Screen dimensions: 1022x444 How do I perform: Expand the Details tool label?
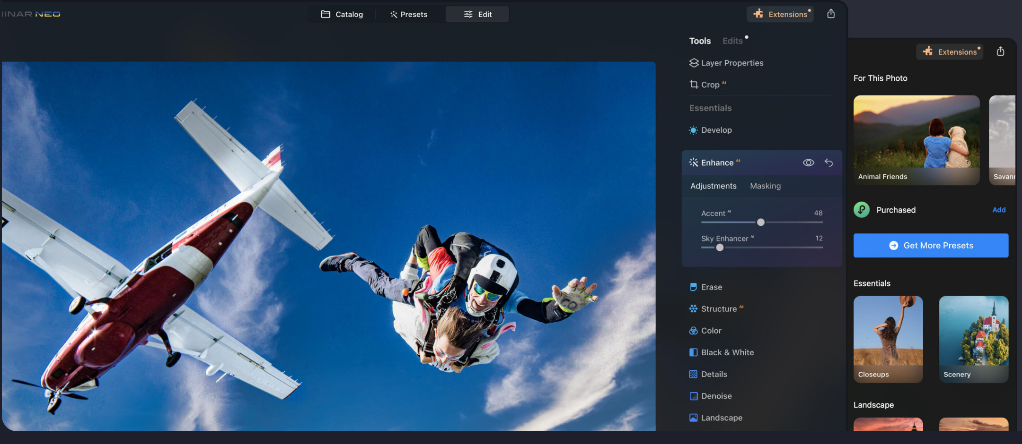[x=714, y=374]
